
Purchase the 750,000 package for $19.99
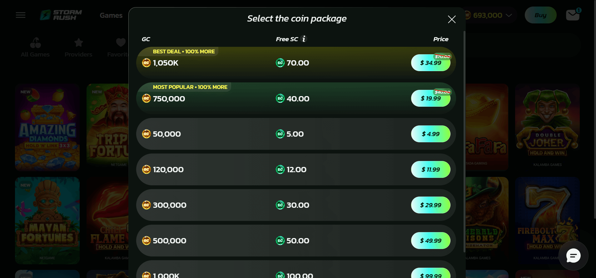[x=430, y=99]
